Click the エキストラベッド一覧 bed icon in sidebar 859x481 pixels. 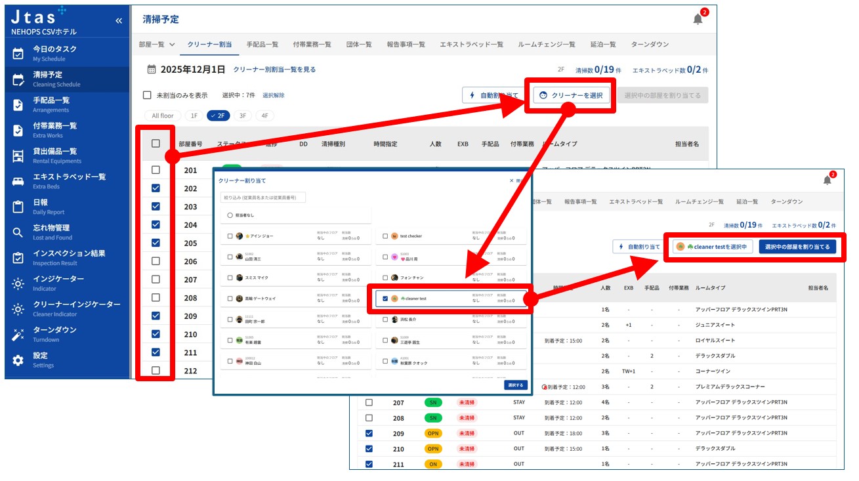click(18, 182)
